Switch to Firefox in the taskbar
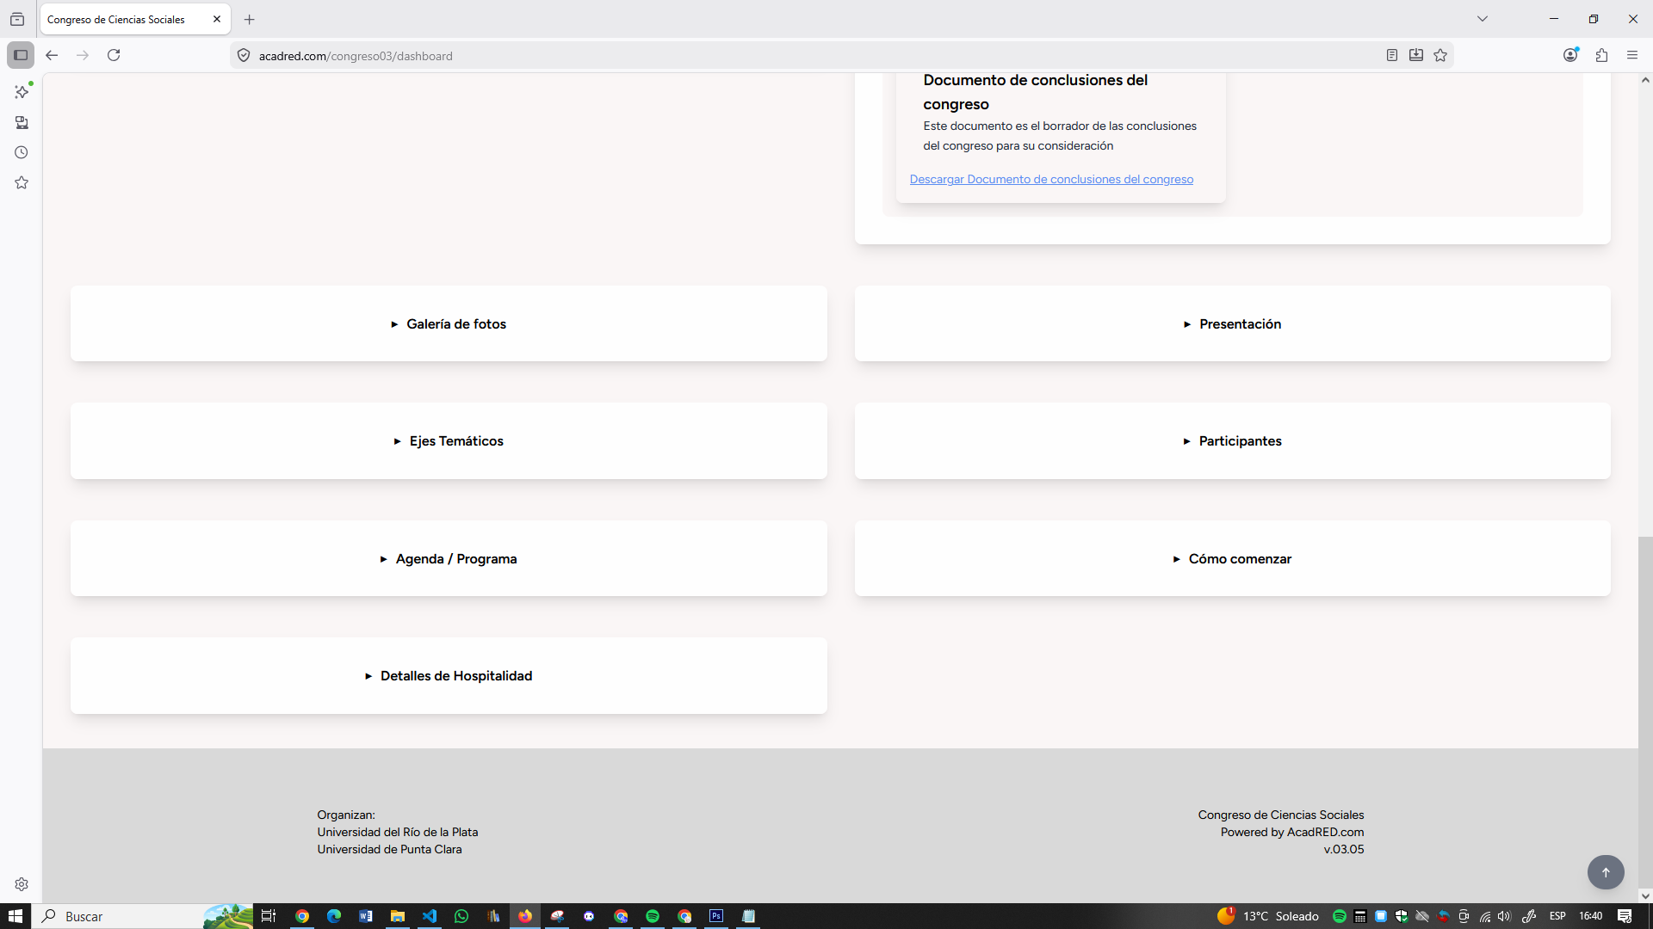 coord(525,916)
